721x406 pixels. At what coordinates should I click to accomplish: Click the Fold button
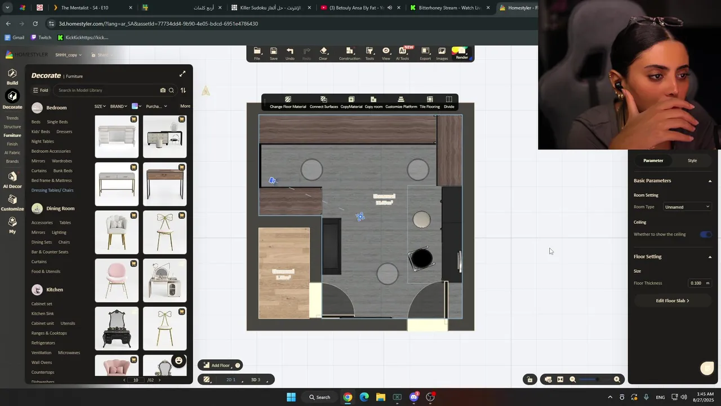(40, 90)
